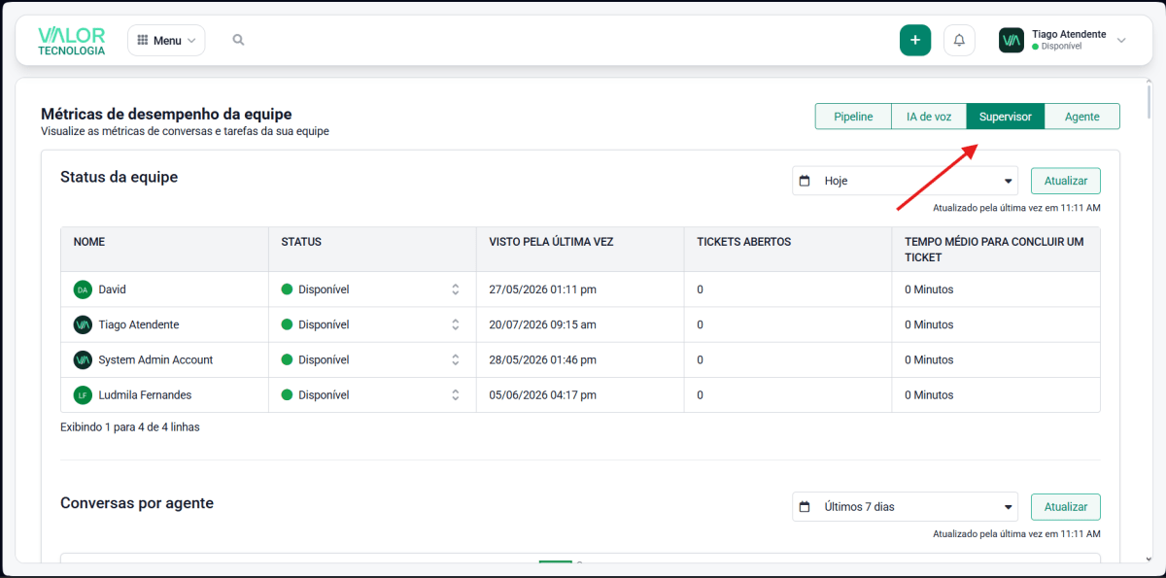Image resolution: width=1166 pixels, height=578 pixels.
Task: Click David's name in table
Action: pos(113,289)
